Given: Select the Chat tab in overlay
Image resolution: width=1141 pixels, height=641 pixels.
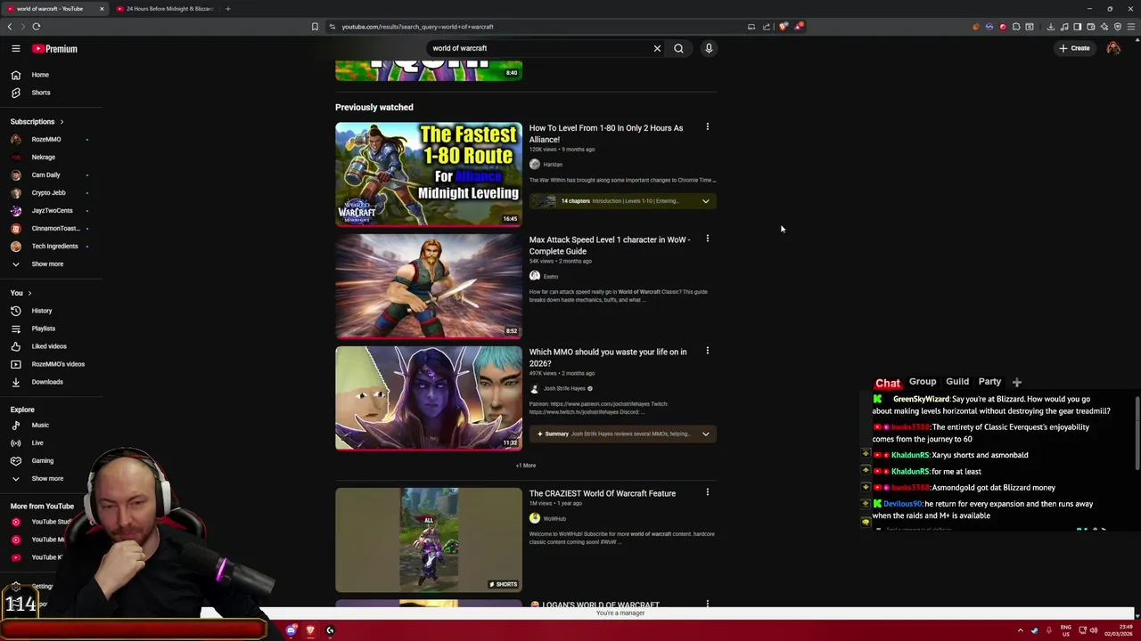Looking at the screenshot, I should 888,383.
